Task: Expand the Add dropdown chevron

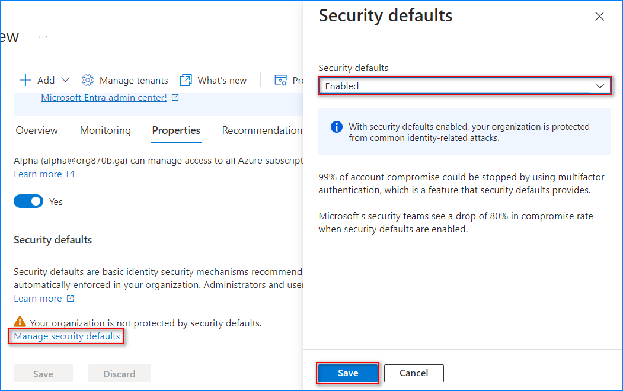Action: (x=66, y=80)
